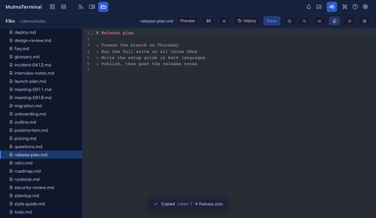376x218 pixels.
Task: Click the 'Freeze the branch on Thursday' line
Action: 137,45
